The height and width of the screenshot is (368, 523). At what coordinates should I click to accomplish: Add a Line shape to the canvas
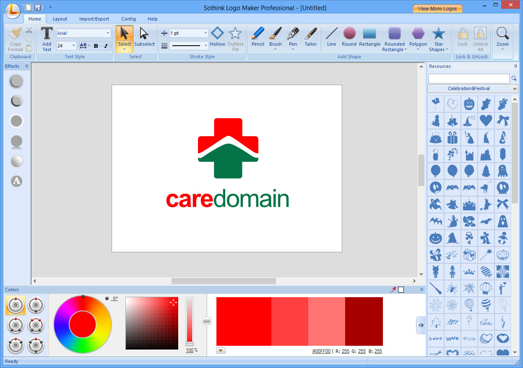pos(331,38)
